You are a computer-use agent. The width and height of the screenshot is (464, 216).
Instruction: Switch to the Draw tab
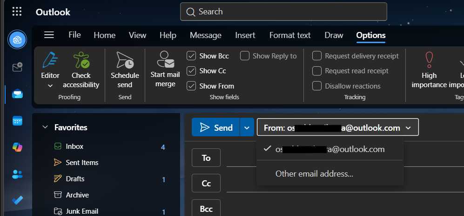point(334,35)
